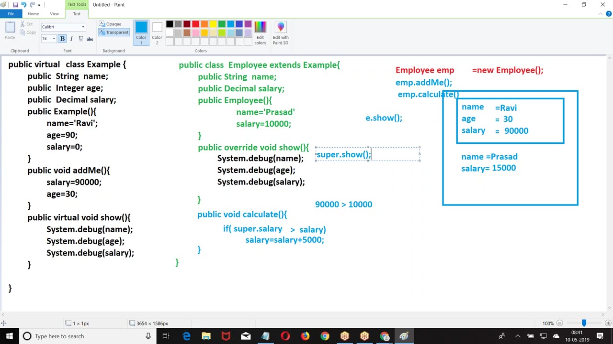This screenshot has width=613, height=344.
Task: Open Windows Start menu
Action: click(10, 336)
